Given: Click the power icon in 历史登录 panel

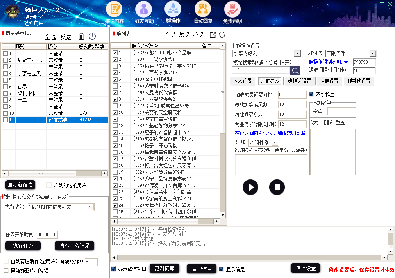Looking at the screenshot, I should click(x=92, y=36).
